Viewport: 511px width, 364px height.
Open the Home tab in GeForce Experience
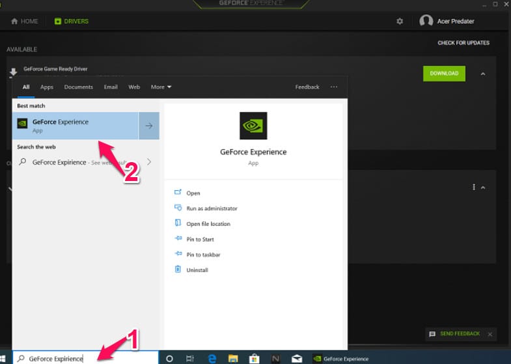pyautogui.click(x=25, y=21)
